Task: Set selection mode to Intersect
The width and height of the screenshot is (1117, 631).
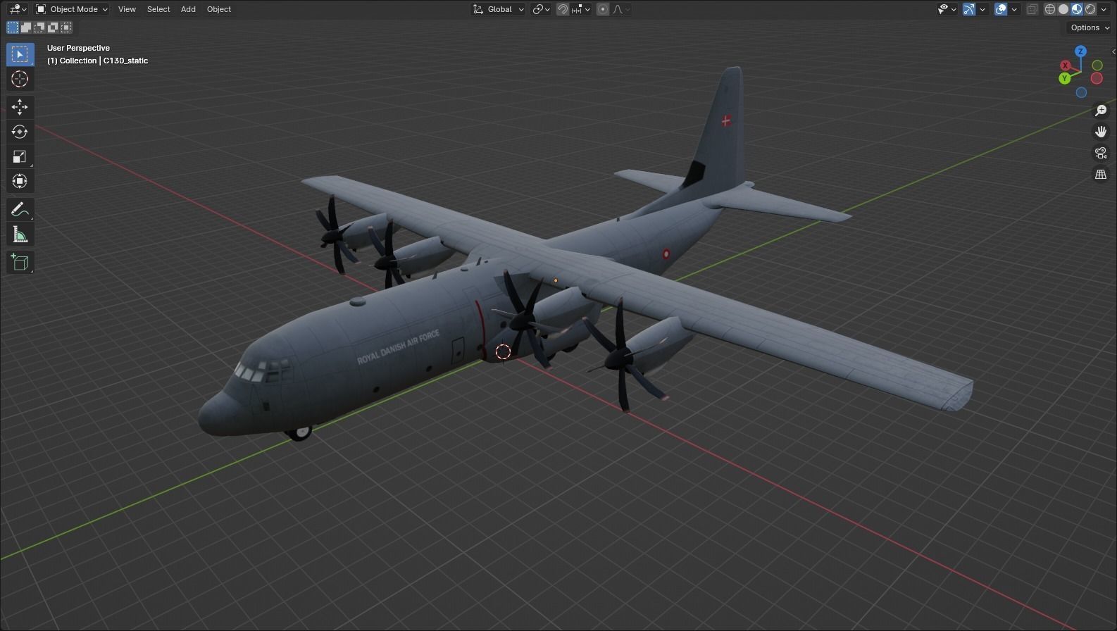Action: (66, 27)
